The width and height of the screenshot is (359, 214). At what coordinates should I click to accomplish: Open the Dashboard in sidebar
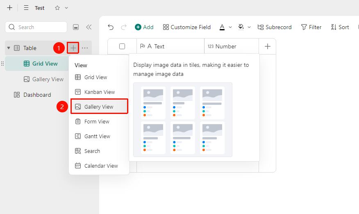(32, 95)
